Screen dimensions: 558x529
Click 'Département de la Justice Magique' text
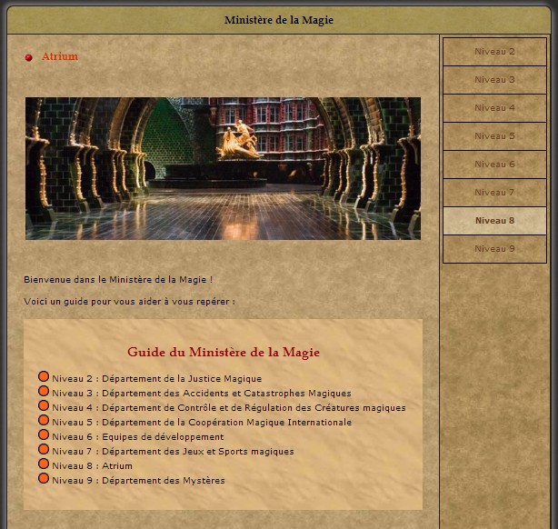tap(182, 379)
